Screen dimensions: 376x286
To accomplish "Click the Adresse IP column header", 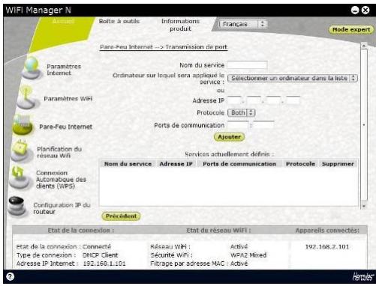I will [176, 164].
